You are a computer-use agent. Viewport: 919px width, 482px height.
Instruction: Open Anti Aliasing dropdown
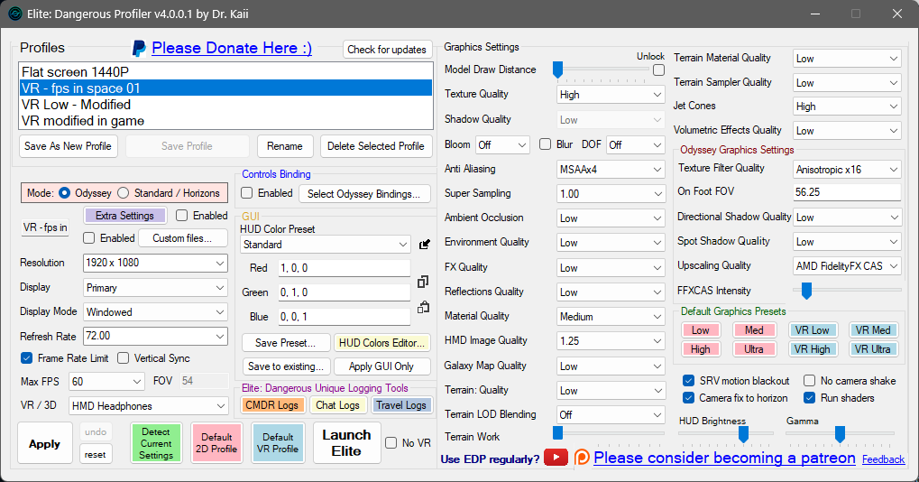(x=611, y=170)
